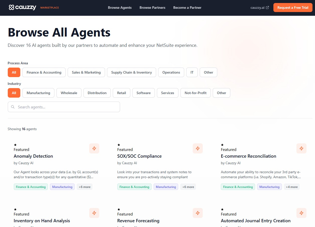Viewport: 315px width, 227px height.
Task: Click the MARKETPLACE label near logo
Action: (50, 8)
